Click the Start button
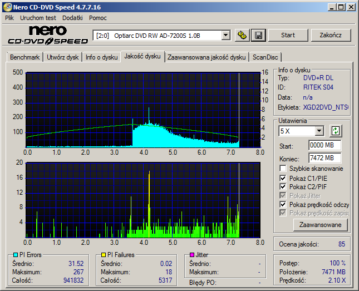Image resolution: width=359 pixels, height=291 pixels. 288,35
